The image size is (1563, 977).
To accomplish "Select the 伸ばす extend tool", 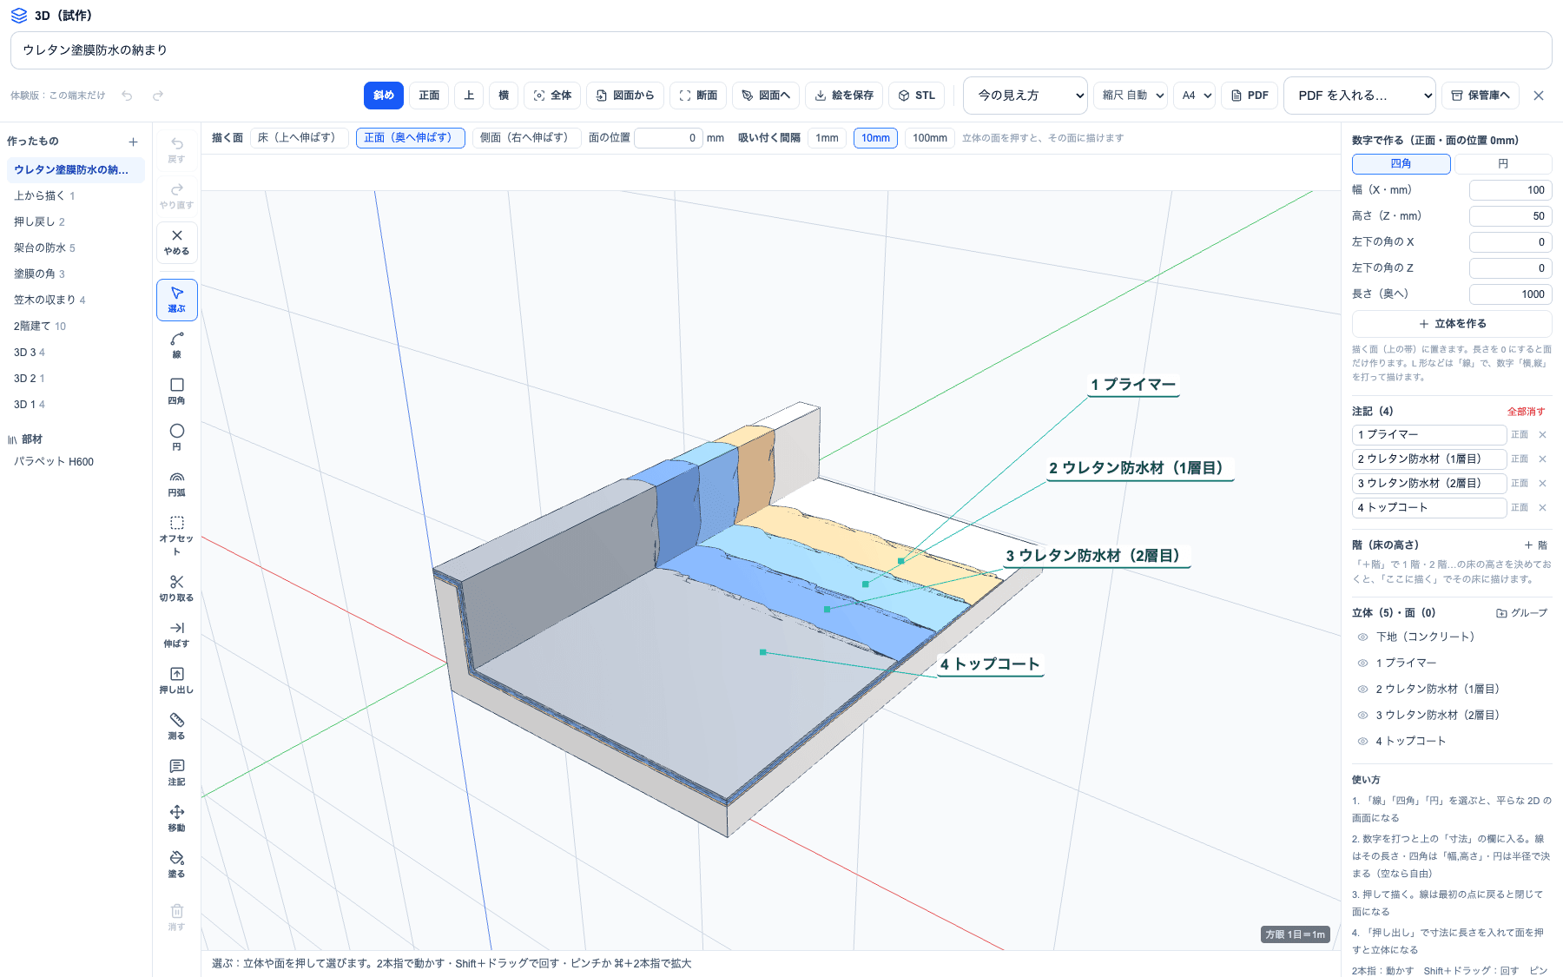I will coord(177,634).
